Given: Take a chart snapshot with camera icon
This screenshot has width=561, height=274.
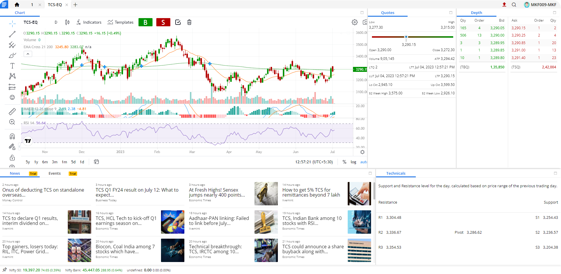Looking at the screenshot, I should pos(365,22).
